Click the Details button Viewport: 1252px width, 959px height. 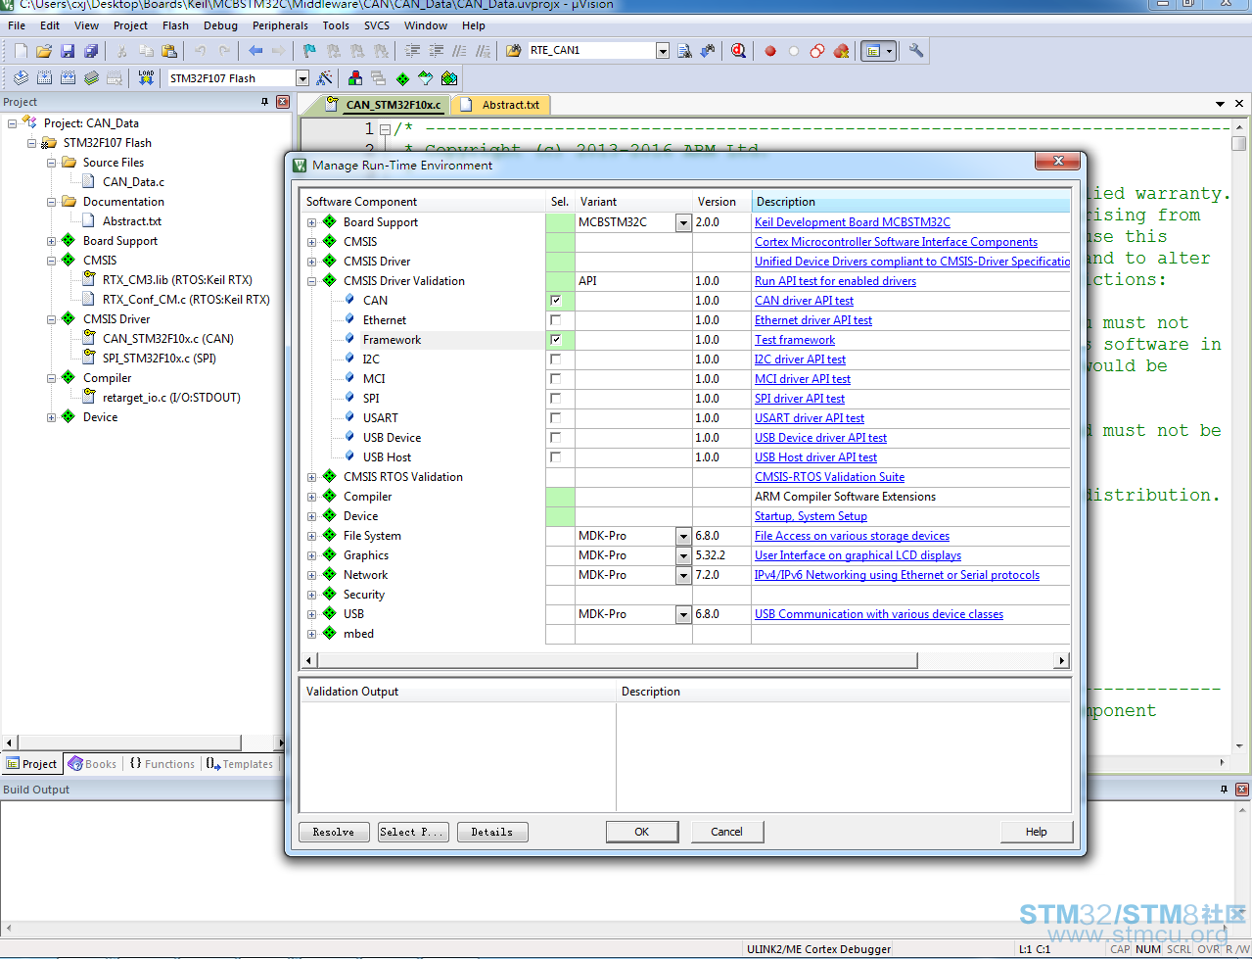(x=492, y=832)
